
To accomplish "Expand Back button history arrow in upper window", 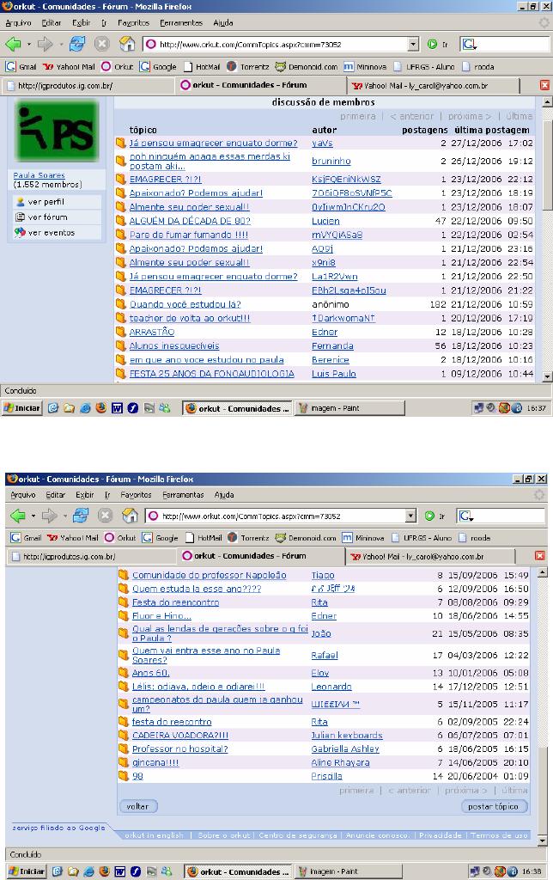I will click(28, 44).
